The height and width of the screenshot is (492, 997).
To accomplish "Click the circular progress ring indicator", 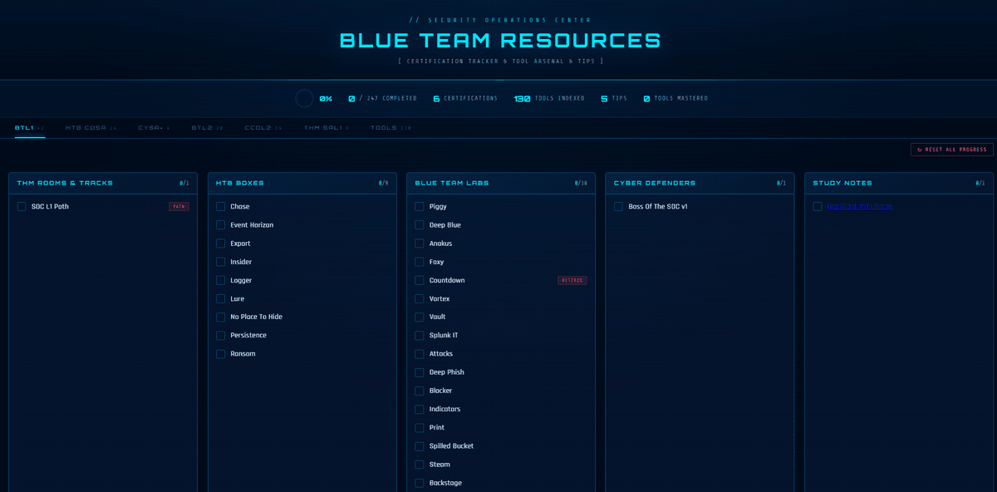I will [304, 98].
